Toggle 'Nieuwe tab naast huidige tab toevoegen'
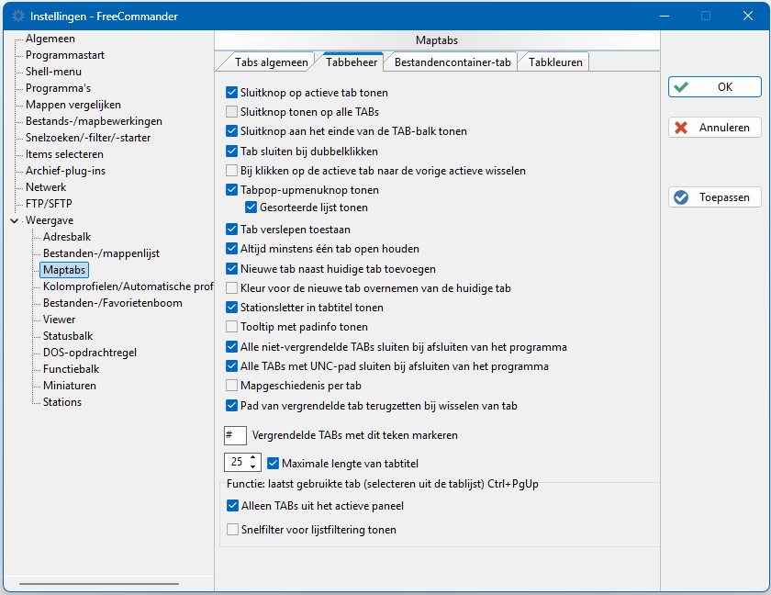Viewport: 771px width, 595px height. (x=231, y=268)
